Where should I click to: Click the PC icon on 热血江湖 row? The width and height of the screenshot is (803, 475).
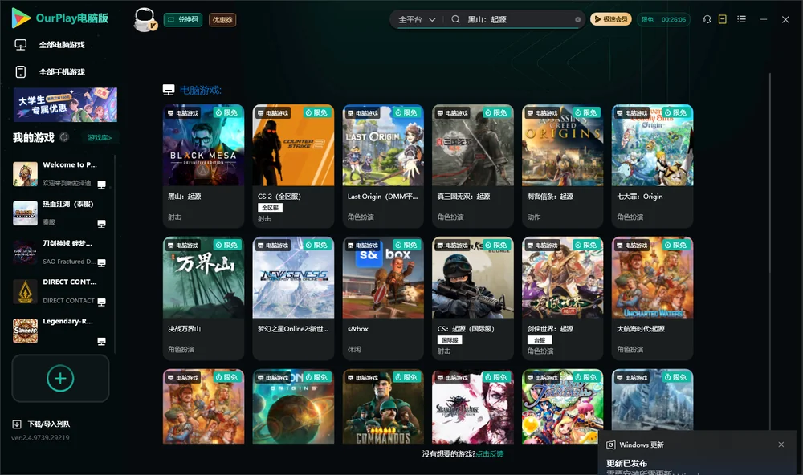[101, 224]
